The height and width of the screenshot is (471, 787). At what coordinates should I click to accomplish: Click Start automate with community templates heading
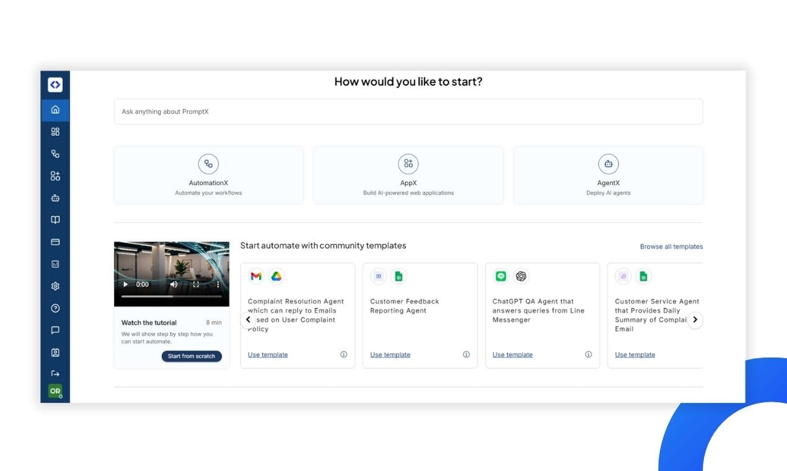(323, 245)
